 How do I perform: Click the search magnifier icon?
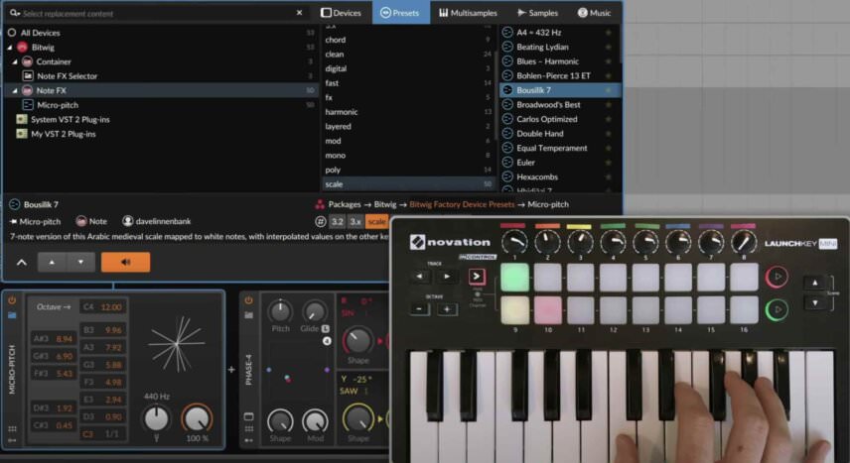(x=15, y=13)
